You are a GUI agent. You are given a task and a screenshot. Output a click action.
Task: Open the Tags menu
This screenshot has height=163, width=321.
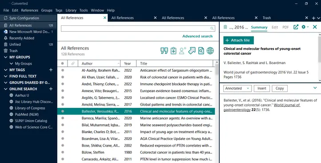point(59,10)
